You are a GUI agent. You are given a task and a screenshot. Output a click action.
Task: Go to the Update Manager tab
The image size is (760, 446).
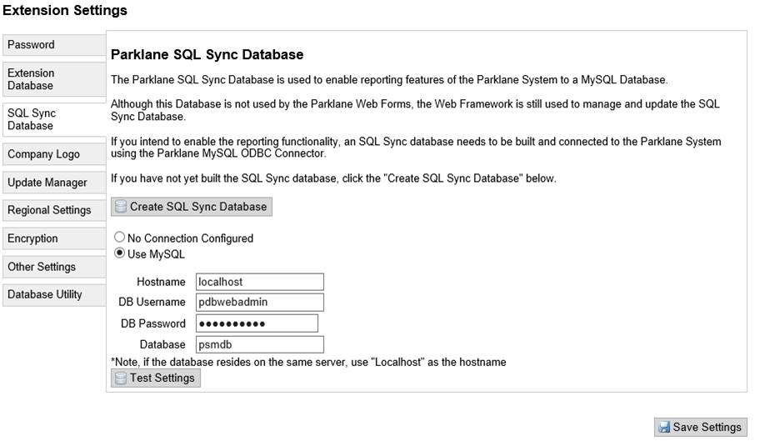54,183
